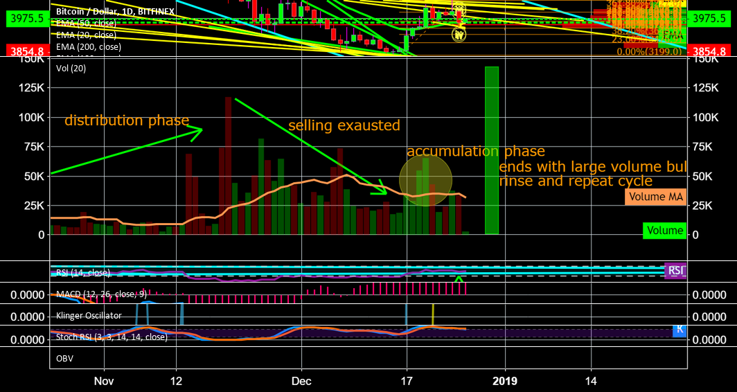Select the yellow circle highlight on volume bars

[x=426, y=180]
